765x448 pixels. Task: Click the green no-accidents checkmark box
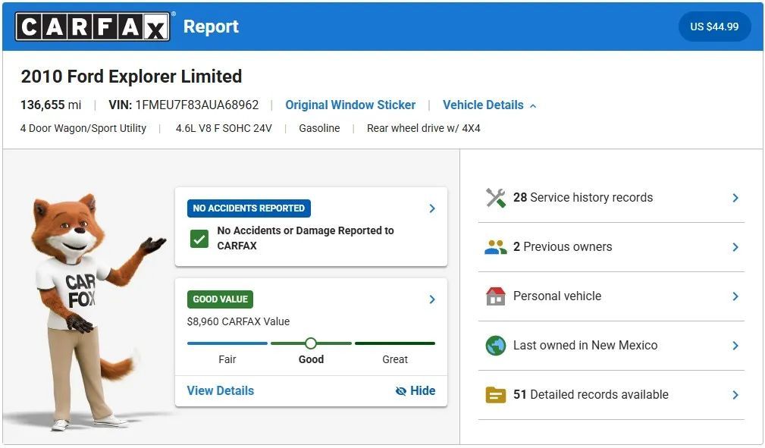point(199,239)
